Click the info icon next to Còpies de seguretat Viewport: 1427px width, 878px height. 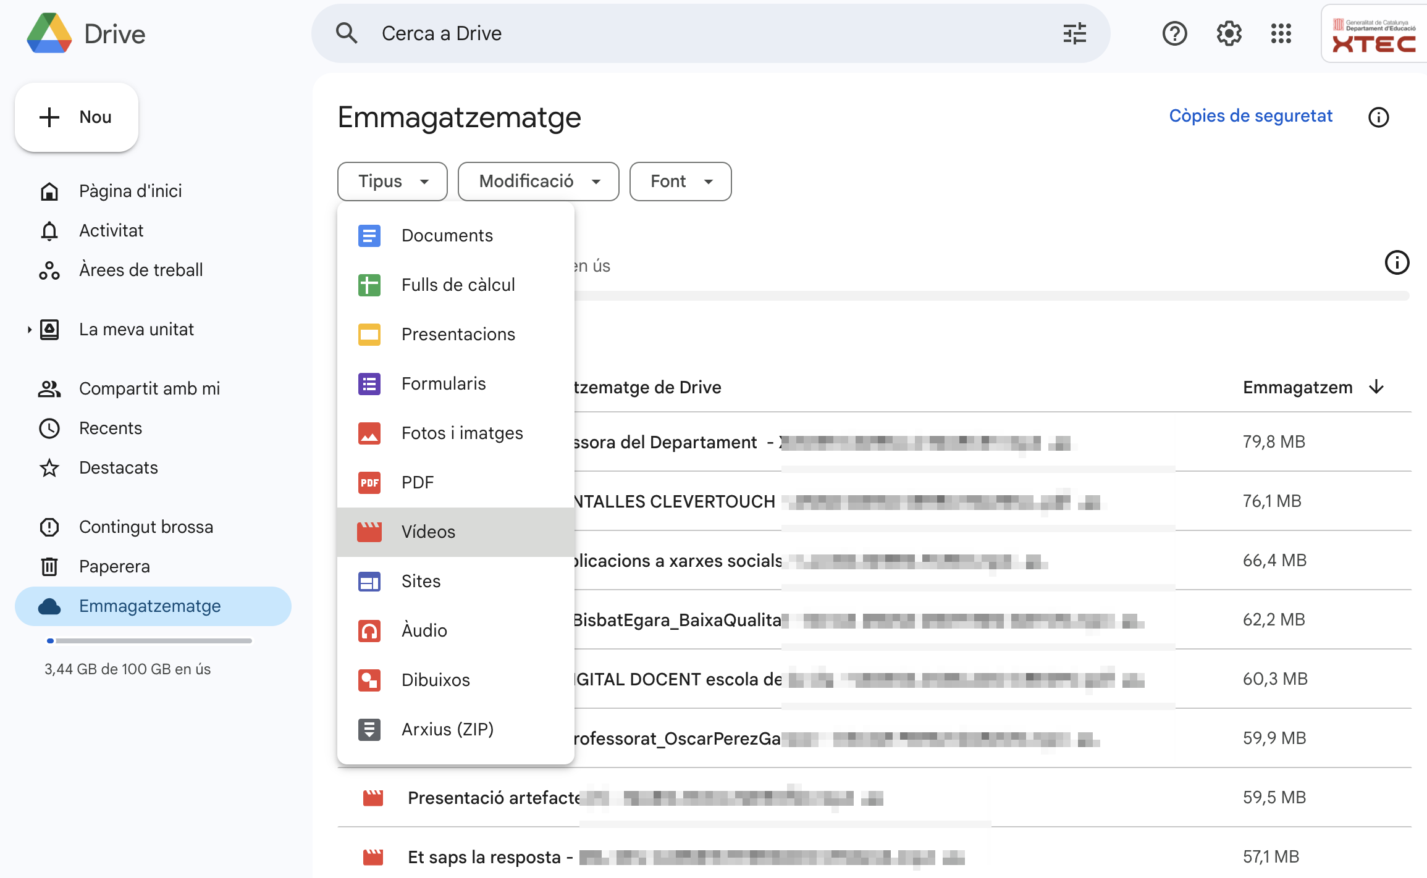coord(1378,117)
